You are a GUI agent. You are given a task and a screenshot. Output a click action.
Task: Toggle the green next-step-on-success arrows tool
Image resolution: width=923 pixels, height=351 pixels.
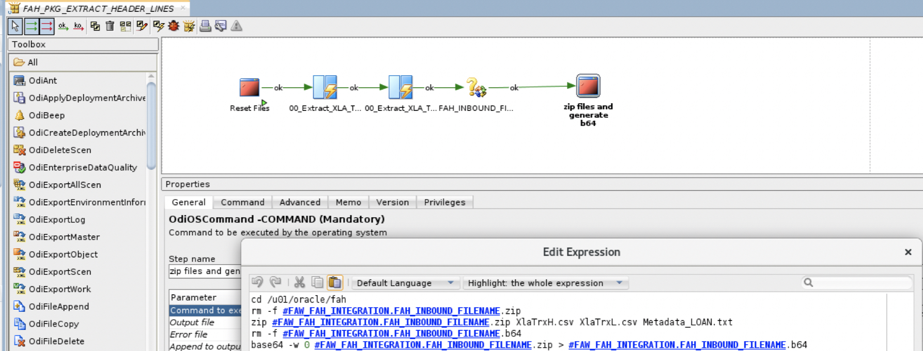(x=31, y=26)
